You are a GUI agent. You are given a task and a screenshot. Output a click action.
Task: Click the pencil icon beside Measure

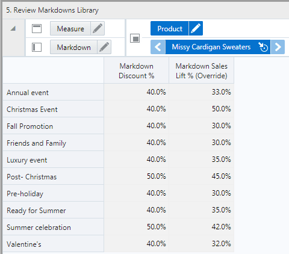(x=98, y=28)
